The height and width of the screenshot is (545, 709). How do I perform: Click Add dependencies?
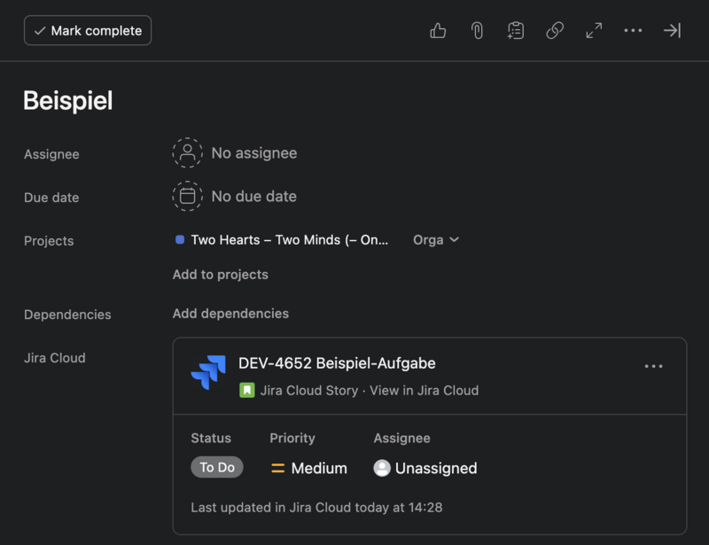coord(230,314)
